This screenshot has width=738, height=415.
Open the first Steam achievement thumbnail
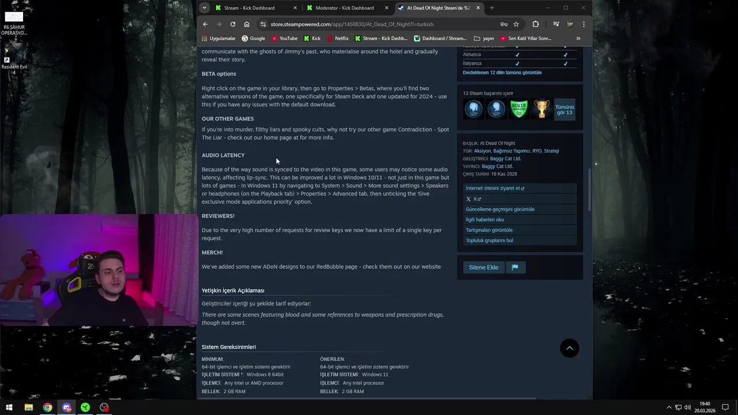pos(474,109)
